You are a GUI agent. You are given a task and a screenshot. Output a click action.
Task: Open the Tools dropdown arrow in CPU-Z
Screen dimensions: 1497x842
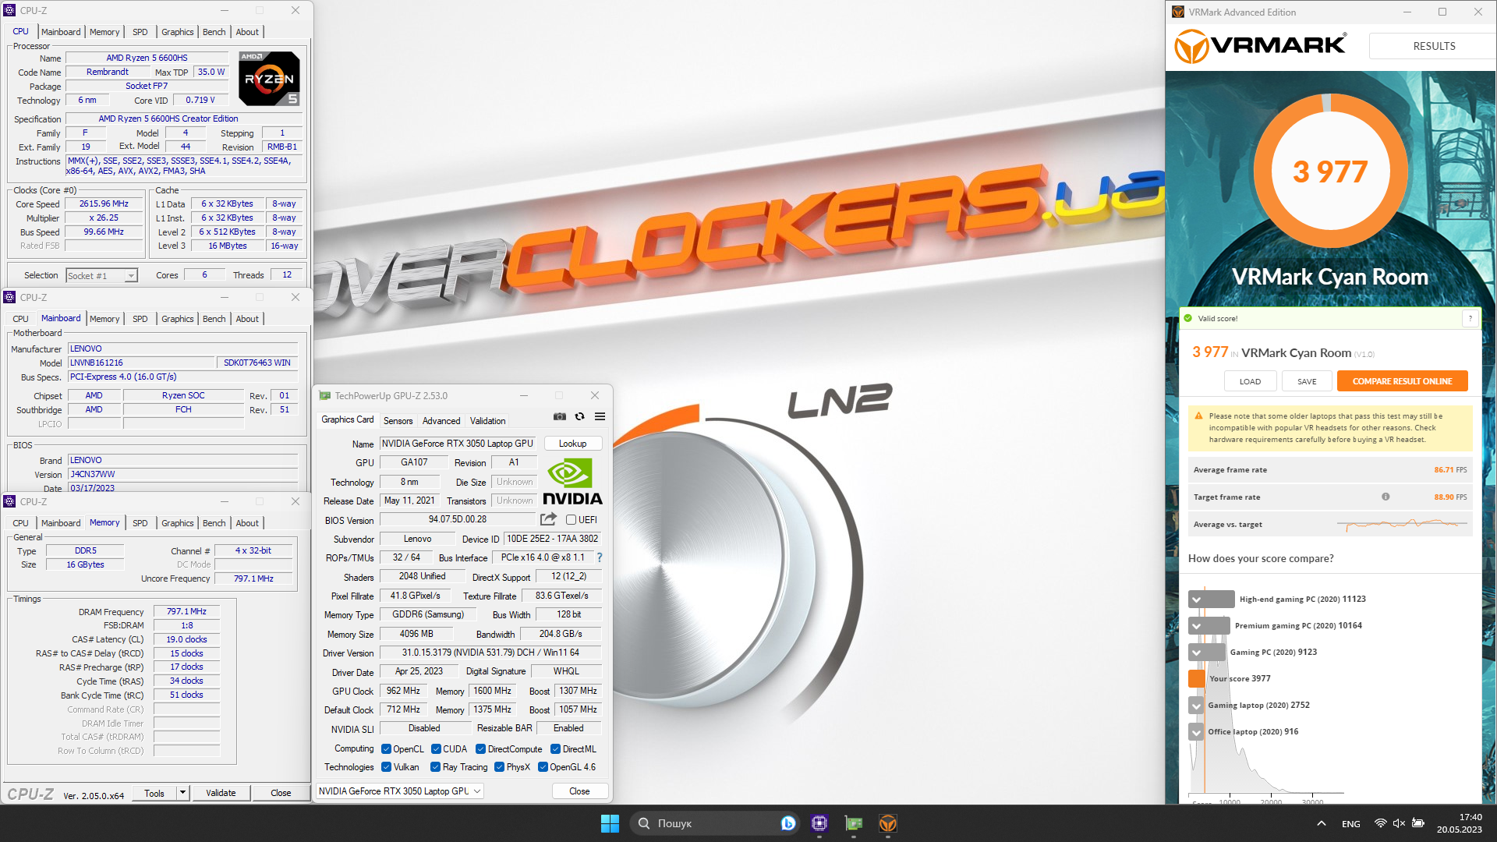click(182, 793)
